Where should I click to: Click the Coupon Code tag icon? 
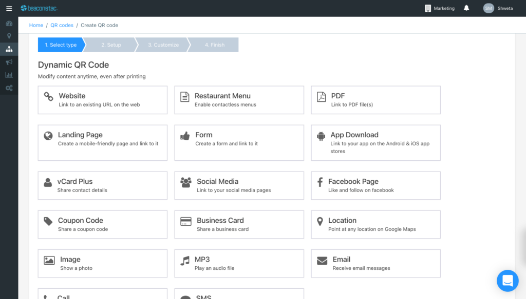pos(48,221)
